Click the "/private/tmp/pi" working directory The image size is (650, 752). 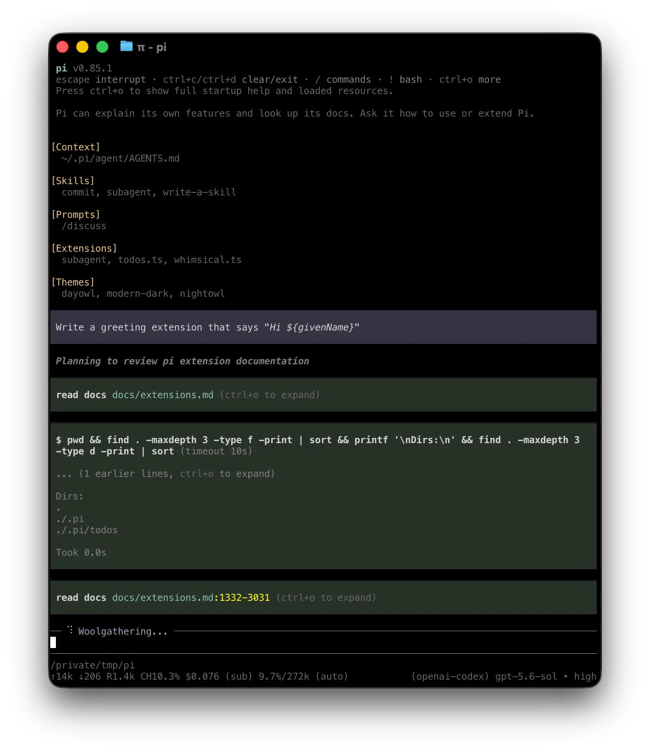[x=93, y=665]
